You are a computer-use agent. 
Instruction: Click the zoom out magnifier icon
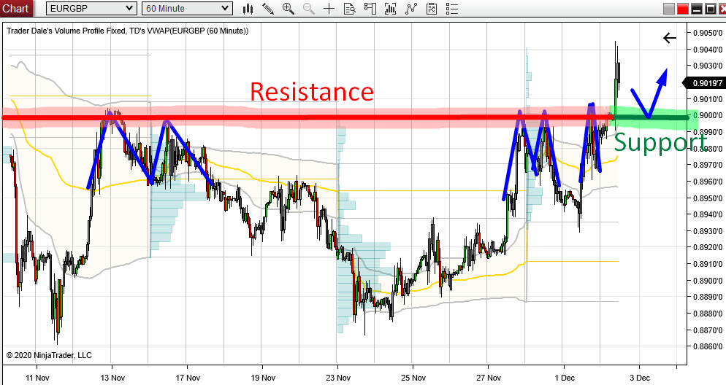click(x=308, y=8)
